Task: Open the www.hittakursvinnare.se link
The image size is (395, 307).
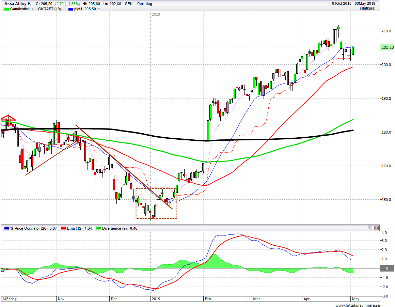Action: (x=358, y=305)
